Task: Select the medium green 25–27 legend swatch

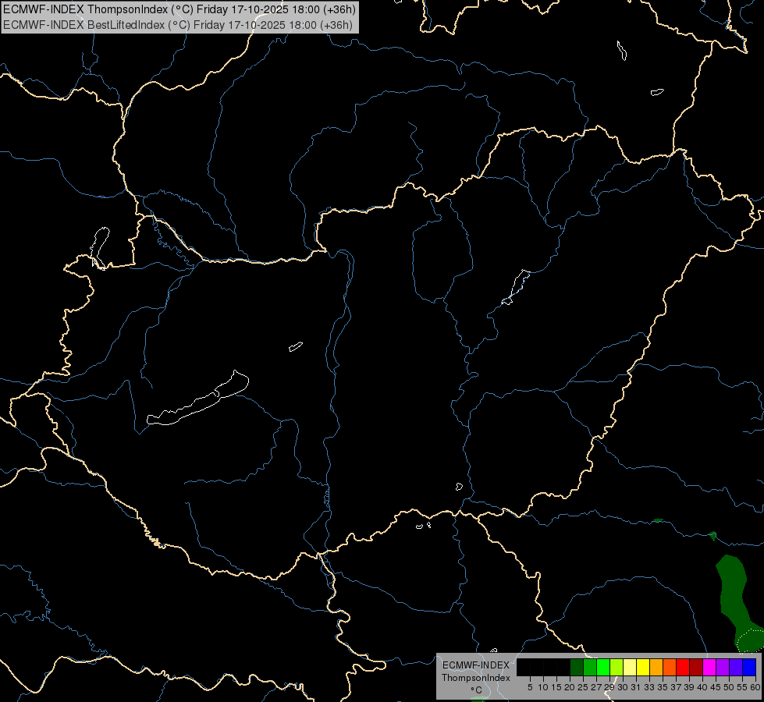Action: click(x=590, y=667)
